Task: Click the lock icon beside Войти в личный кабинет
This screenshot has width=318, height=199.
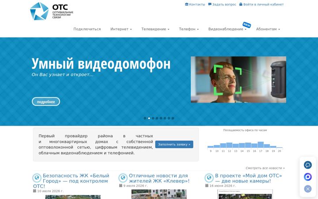Action: tap(241, 4)
